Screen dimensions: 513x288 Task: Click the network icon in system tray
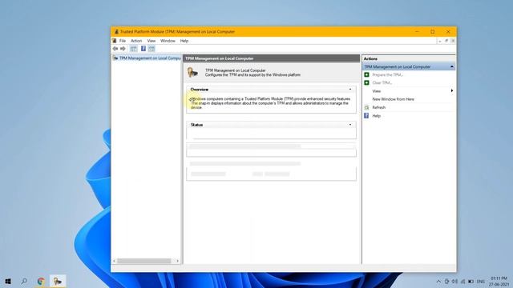463,281
